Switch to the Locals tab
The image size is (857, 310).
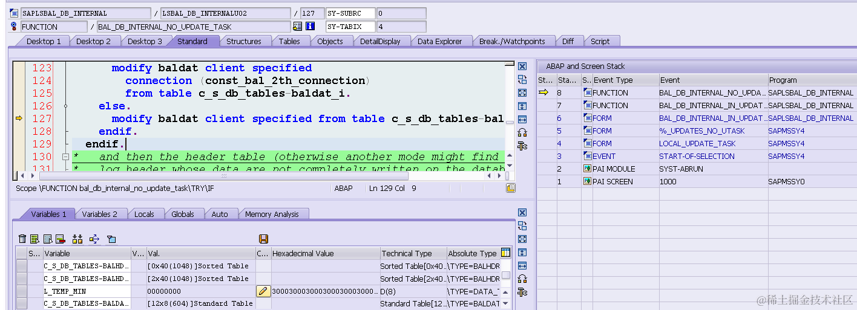pyautogui.click(x=144, y=214)
